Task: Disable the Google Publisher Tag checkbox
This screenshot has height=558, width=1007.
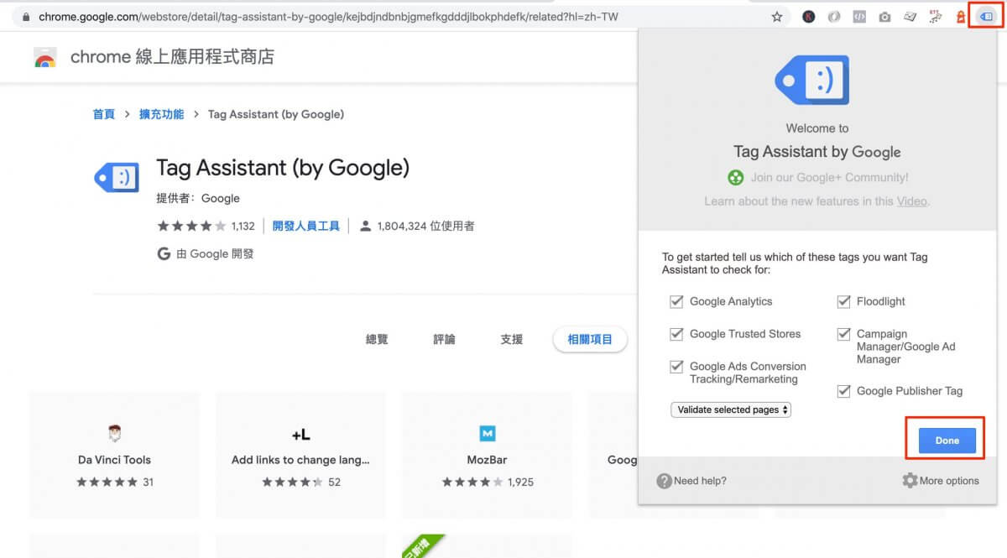Action: point(843,391)
